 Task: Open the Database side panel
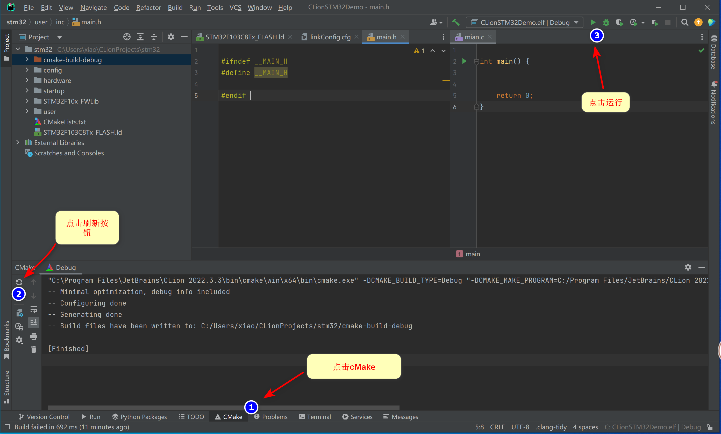[x=714, y=52]
